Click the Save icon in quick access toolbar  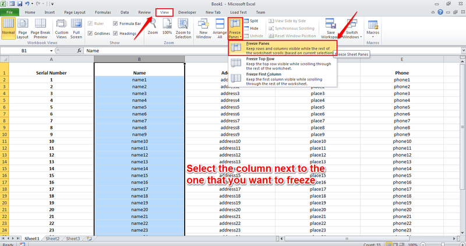click(x=20, y=4)
